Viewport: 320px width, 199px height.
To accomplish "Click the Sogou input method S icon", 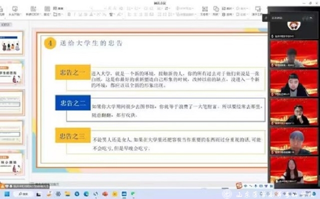I will (x=239, y=186).
